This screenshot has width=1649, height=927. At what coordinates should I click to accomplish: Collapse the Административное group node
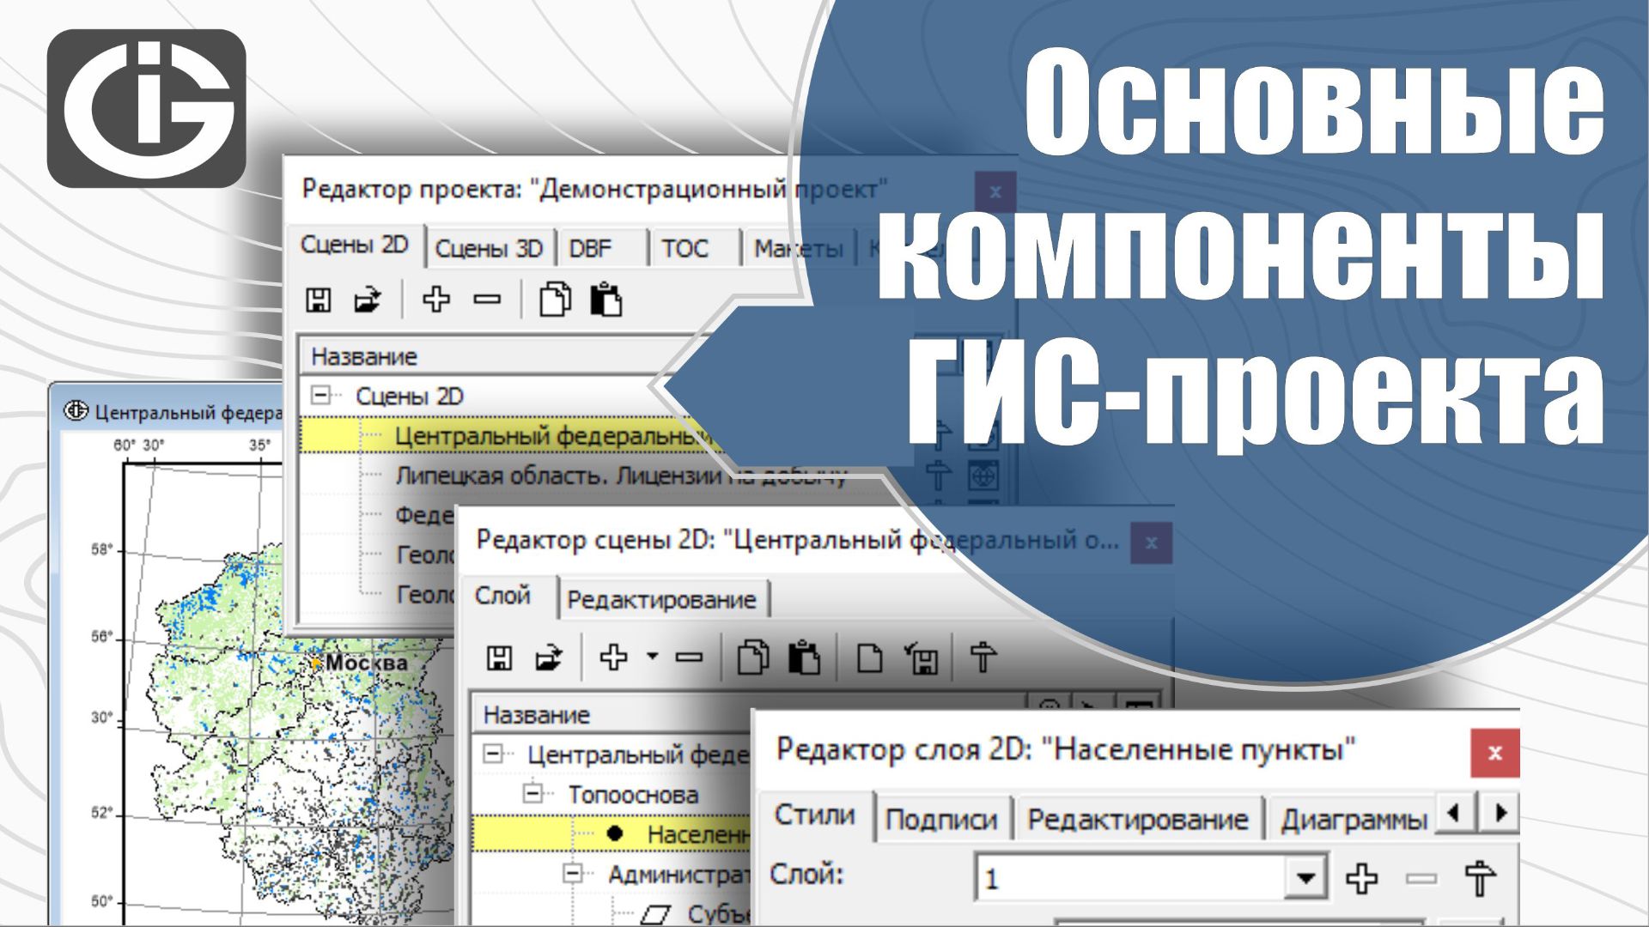coord(573,874)
